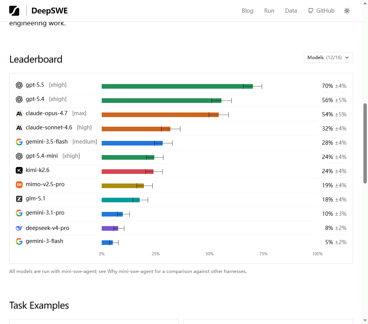The width and height of the screenshot is (368, 324).
Task: Click the page vertical scrollbar thumb
Action: [x=365, y=143]
